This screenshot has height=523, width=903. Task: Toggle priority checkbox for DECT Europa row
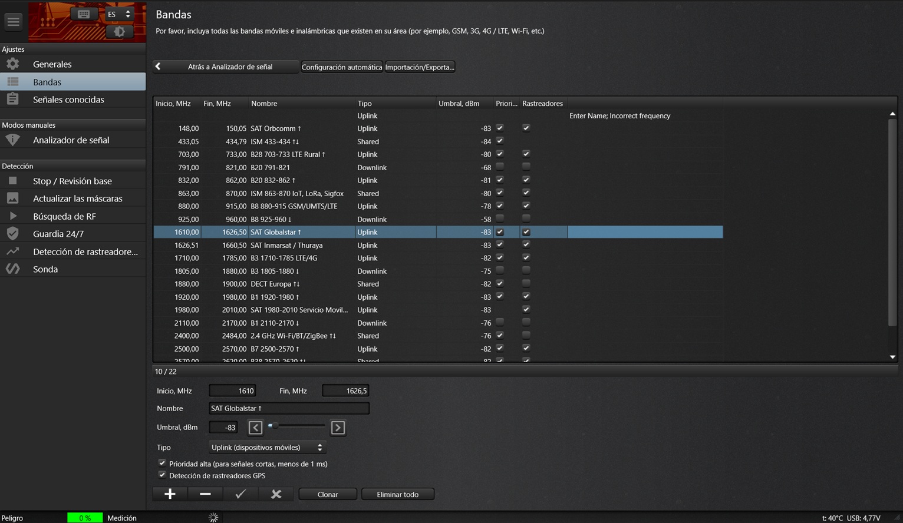coord(500,283)
